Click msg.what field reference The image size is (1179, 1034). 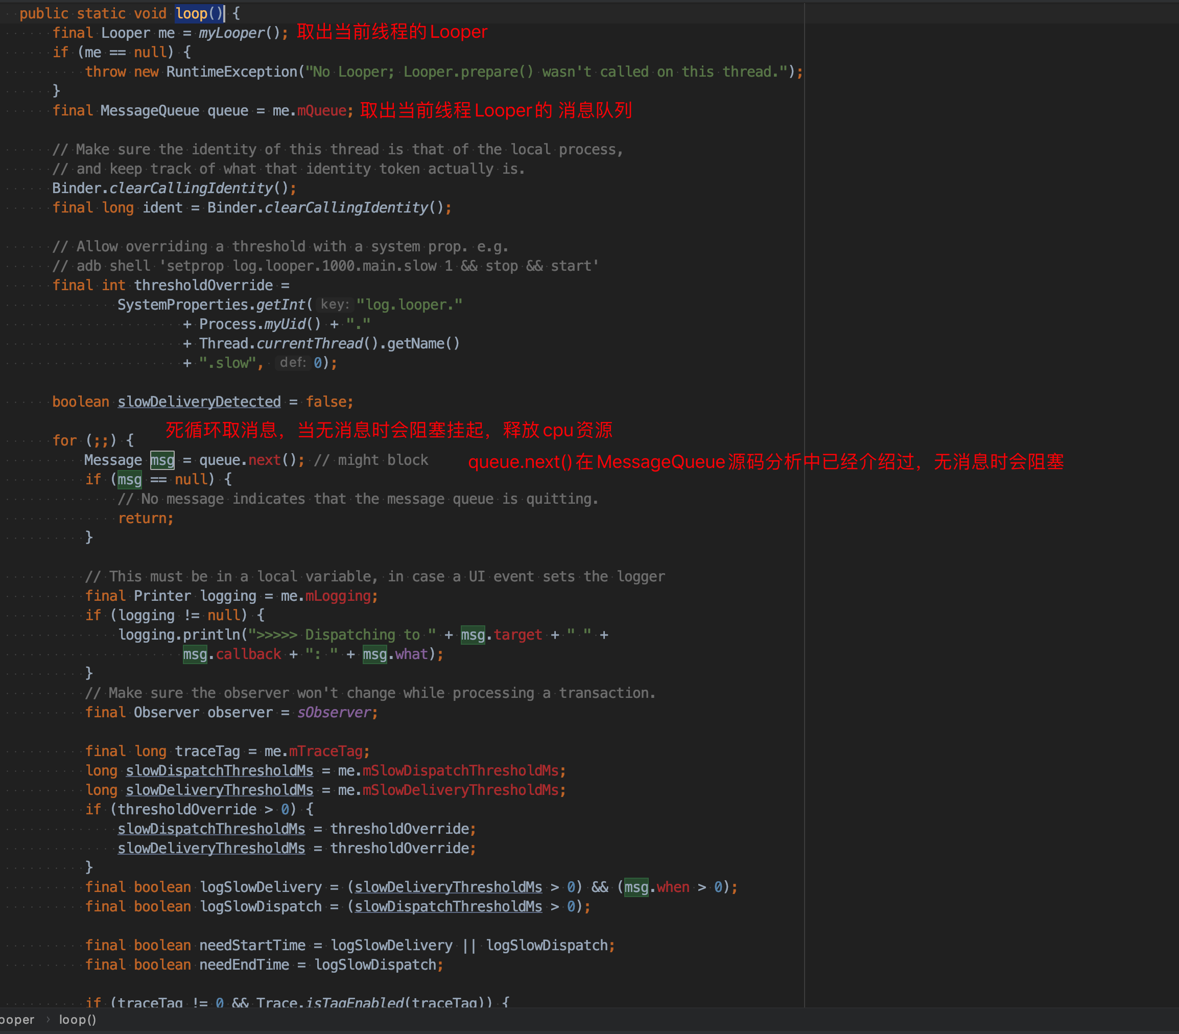click(x=395, y=654)
